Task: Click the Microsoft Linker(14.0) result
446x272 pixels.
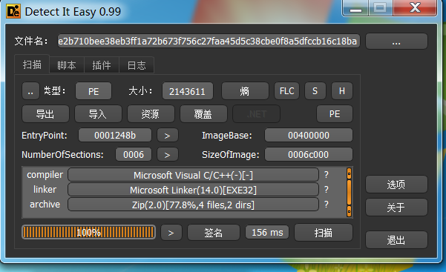Action: (193, 190)
